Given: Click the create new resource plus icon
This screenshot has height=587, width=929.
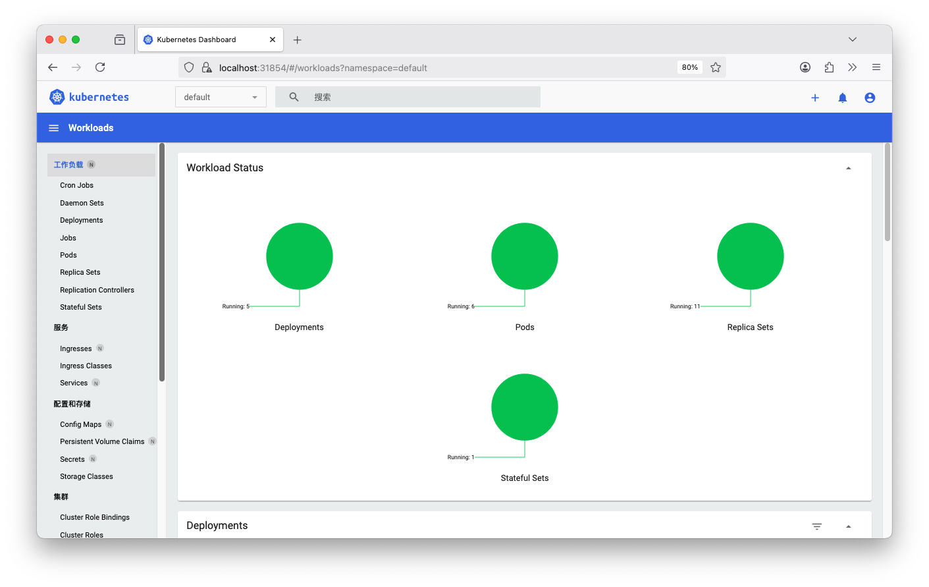Looking at the screenshot, I should tap(815, 98).
